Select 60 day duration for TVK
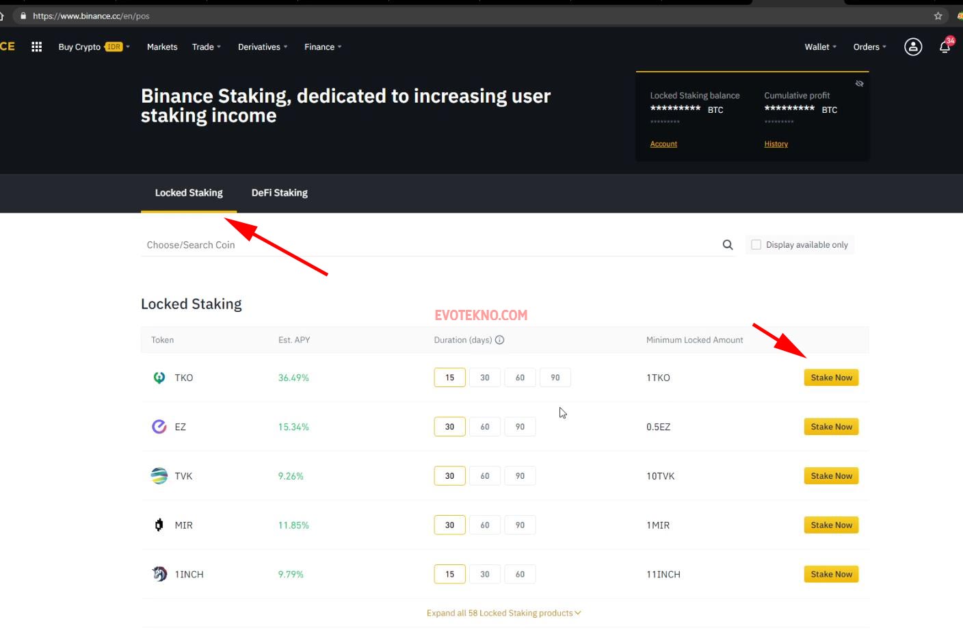Viewport: 963px width, 630px height. point(485,476)
